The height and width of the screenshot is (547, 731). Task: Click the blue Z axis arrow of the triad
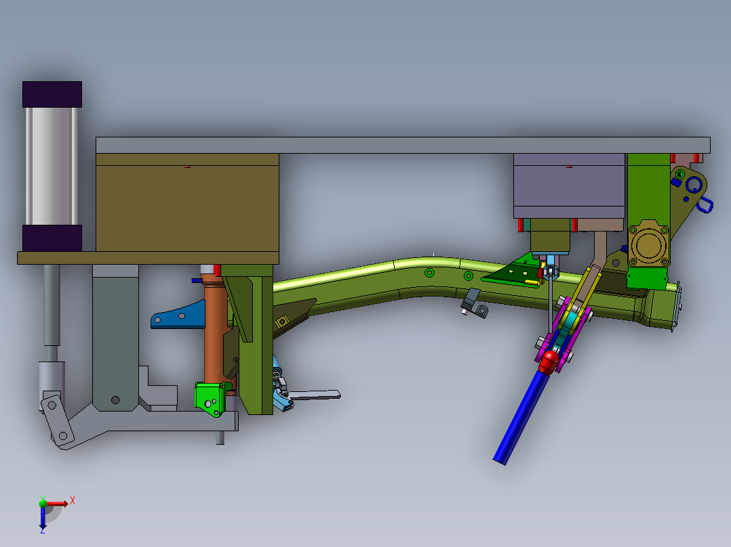43,518
